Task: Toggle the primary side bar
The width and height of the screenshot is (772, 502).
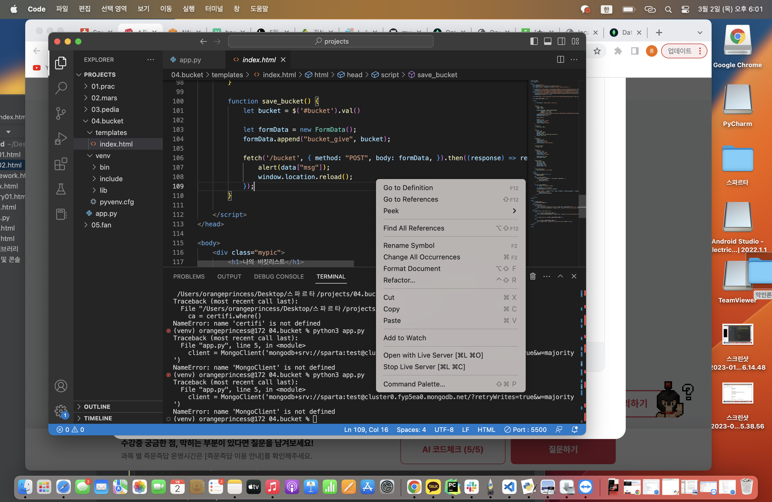Action: (534, 41)
